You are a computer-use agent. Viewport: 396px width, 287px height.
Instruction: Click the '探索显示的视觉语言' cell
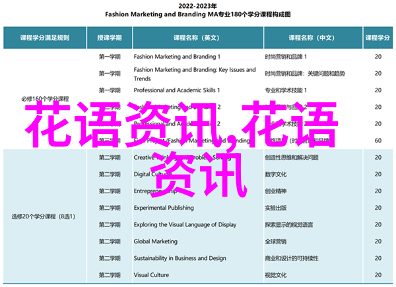[x=289, y=225]
